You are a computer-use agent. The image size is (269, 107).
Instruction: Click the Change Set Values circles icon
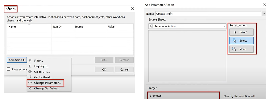30,88
